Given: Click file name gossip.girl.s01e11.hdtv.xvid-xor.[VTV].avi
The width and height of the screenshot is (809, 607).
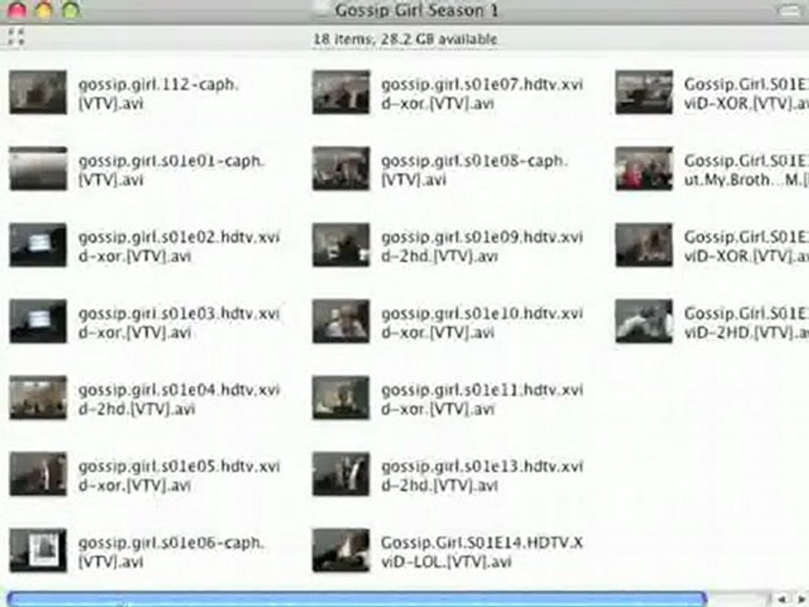Looking at the screenshot, I should (x=482, y=399).
